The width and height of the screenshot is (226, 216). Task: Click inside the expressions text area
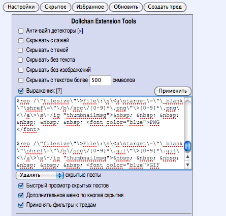100,133
